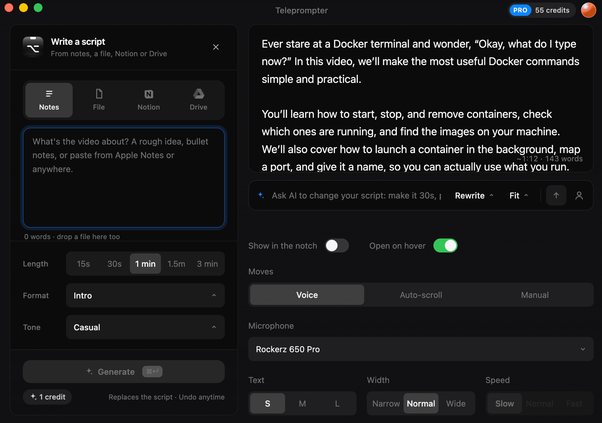Switch to the Notion source tab

pyautogui.click(x=149, y=100)
